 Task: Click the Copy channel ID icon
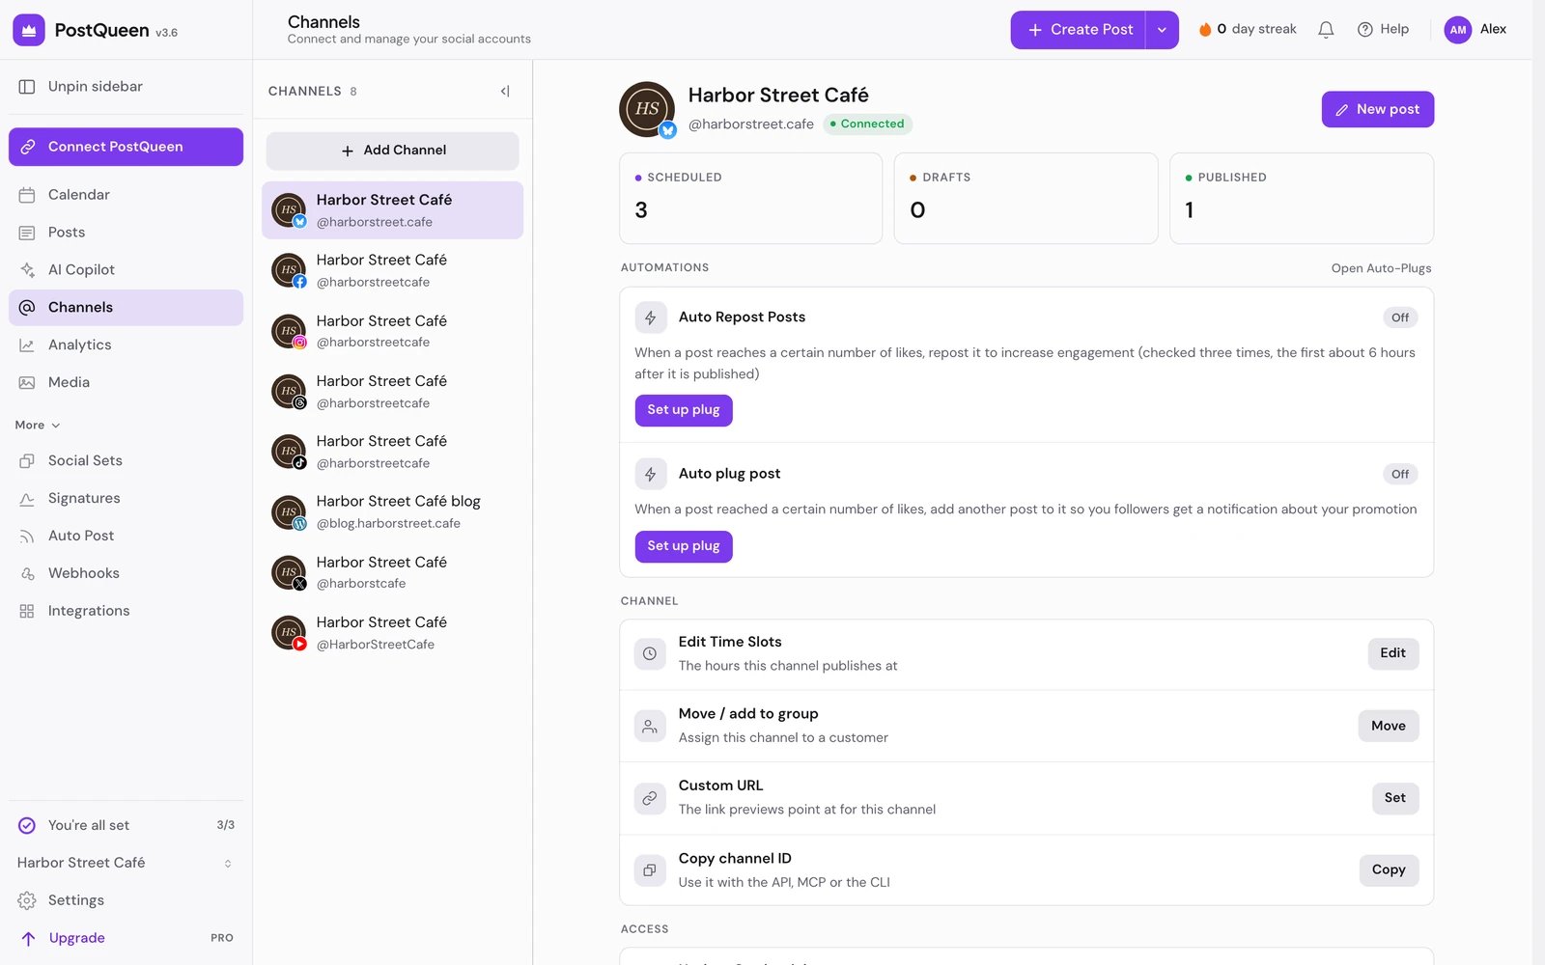point(650,870)
